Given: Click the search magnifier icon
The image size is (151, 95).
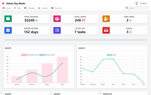Looking at the screenshot, I should pos(127,8).
